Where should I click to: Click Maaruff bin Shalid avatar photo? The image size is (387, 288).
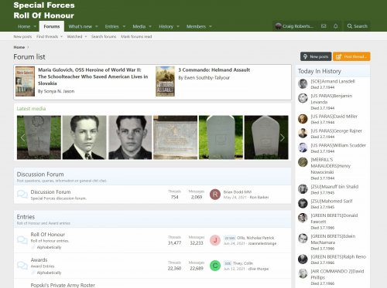[x=303, y=189]
